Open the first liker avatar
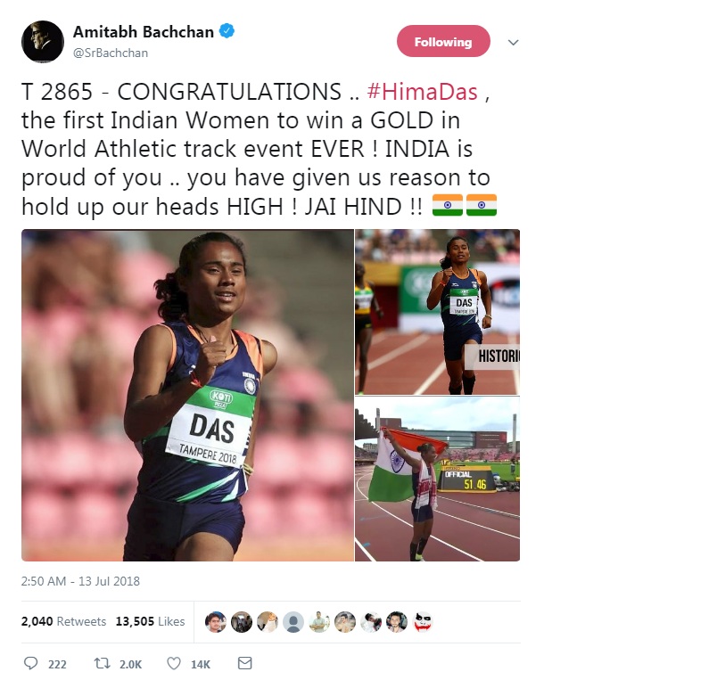The image size is (717, 680). pyautogui.click(x=216, y=622)
